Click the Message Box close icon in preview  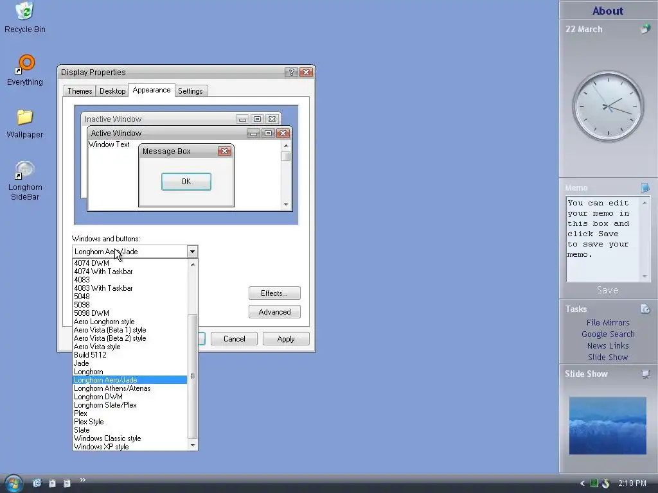(224, 151)
